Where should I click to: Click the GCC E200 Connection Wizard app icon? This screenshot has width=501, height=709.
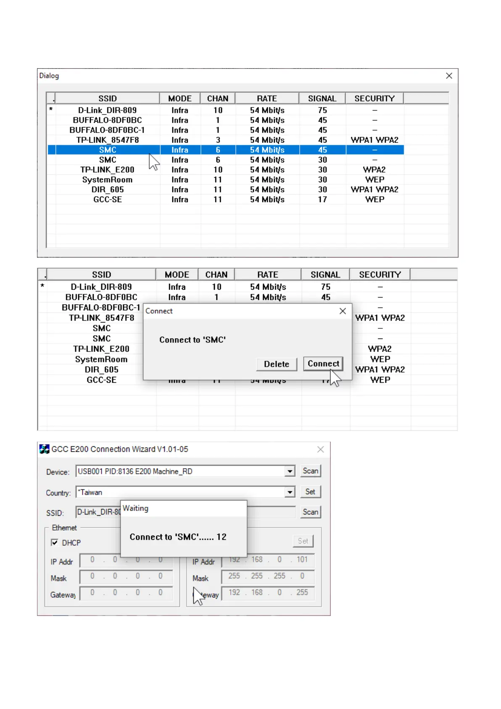point(44,449)
